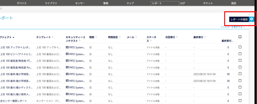
Task: Click sort arrows next to メール header
Action: click(136, 37)
